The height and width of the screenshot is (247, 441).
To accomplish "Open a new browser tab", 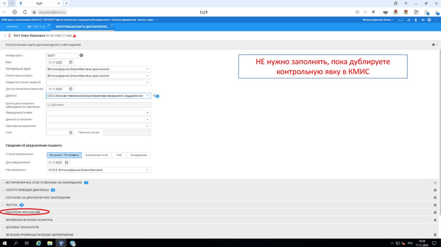I will (x=67, y=3).
